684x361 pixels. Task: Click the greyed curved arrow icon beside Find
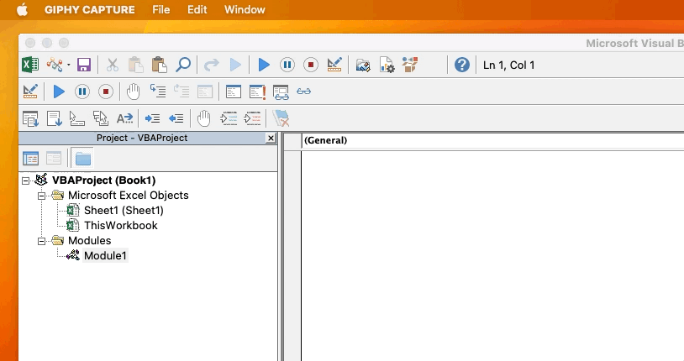tap(212, 65)
